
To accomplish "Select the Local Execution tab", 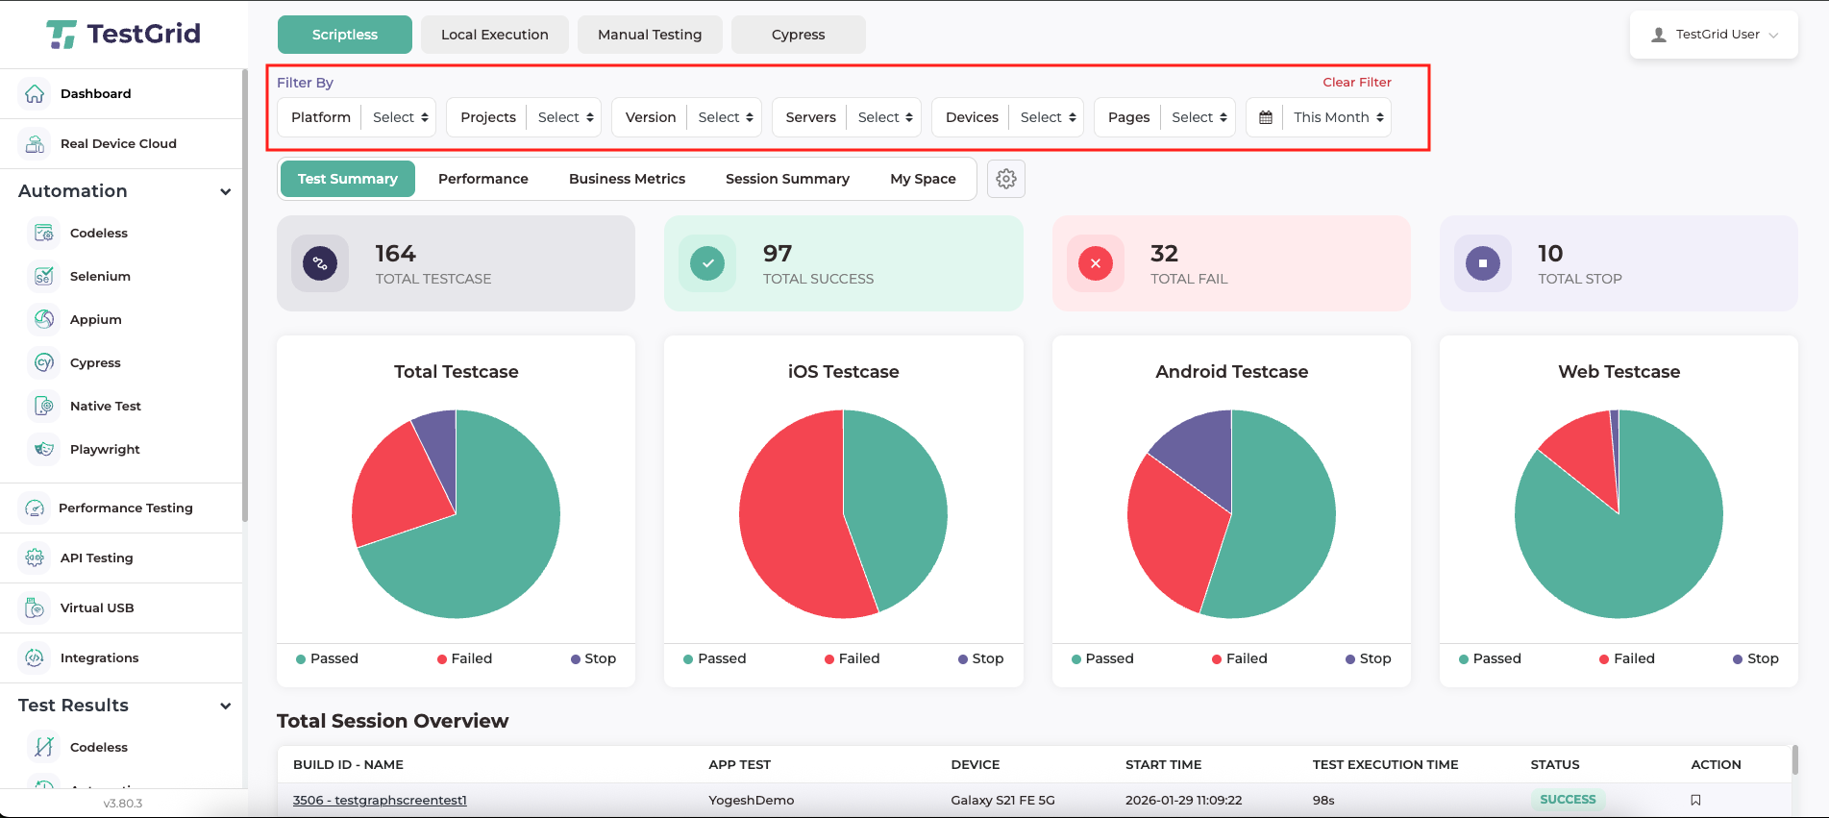I will click(x=494, y=35).
